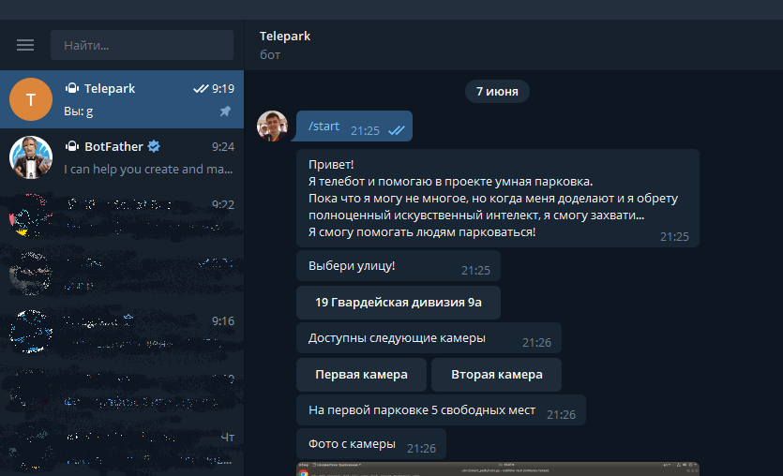Click the orange T avatar of Telepark
783x476 pixels.
coord(31,99)
